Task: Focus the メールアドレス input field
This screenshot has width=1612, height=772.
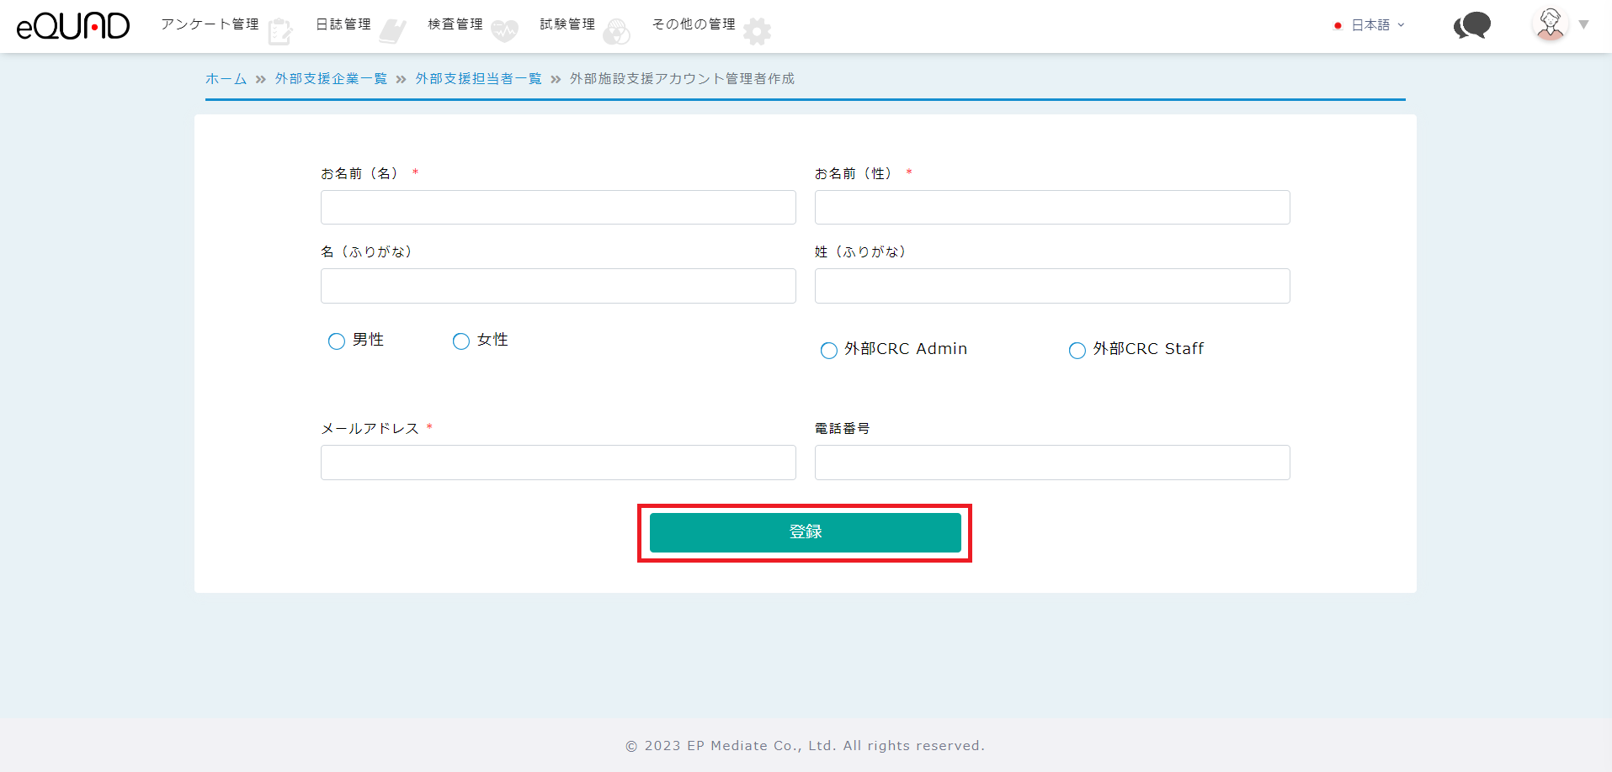Action: tap(558, 463)
